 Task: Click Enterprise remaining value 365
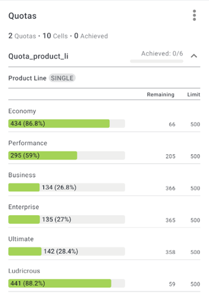[171, 220]
